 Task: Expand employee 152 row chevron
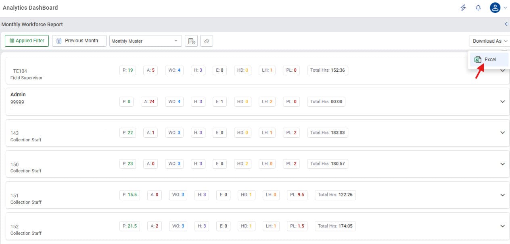(x=502, y=226)
